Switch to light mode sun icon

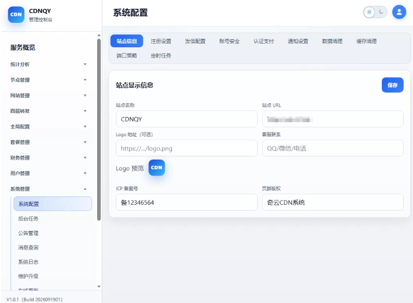coord(369,12)
